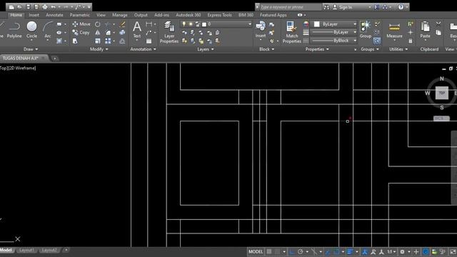Add a new layout tab
Viewport: 457px width, 257px height.
coord(66,250)
